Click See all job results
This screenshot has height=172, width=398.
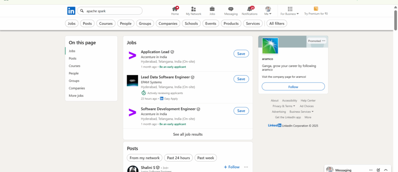point(188,134)
